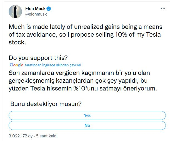The width and height of the screenshot is (170, 141).
Task: Click the Elon Musk display name
Action: [35, 8]
